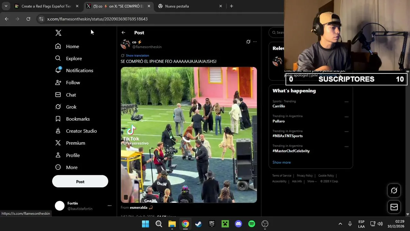
Task: Go to Profile page
Action: coord(68,155)
